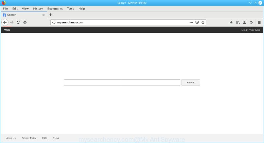Open the EULA footer link

tap(56, 138)
